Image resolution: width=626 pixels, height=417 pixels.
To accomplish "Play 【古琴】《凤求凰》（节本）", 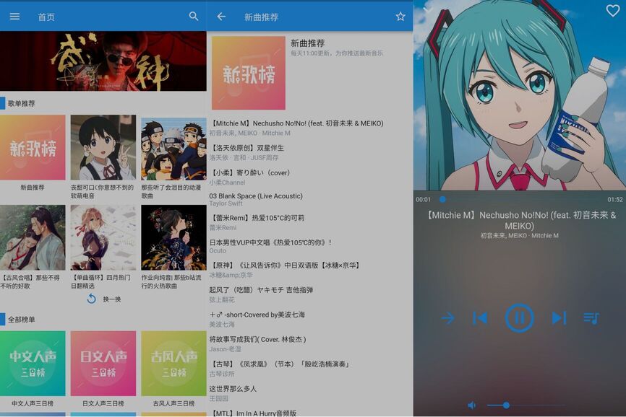I will [x=310, y=369].
